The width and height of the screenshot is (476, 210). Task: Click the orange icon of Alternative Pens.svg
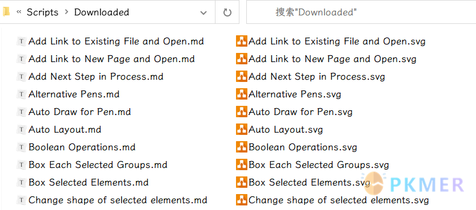click(242, 94)
